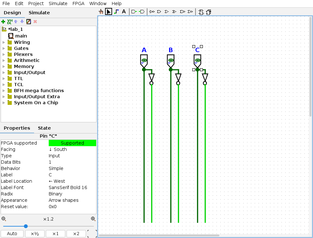This screenshot has height=238, width=313.
Task: Choose the Text tool (A icon)
Action: (x=124, y=12)
